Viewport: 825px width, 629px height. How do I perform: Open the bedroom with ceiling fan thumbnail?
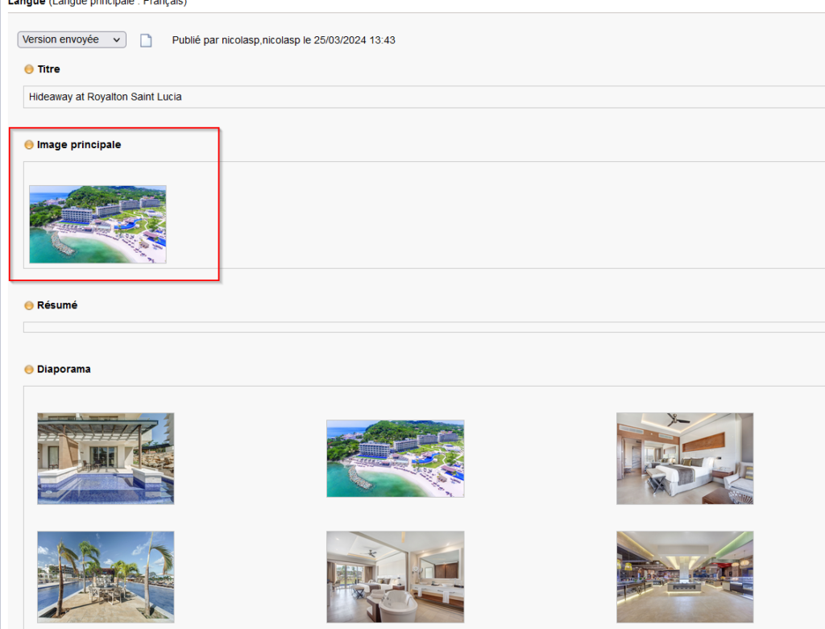coord(685,458)
